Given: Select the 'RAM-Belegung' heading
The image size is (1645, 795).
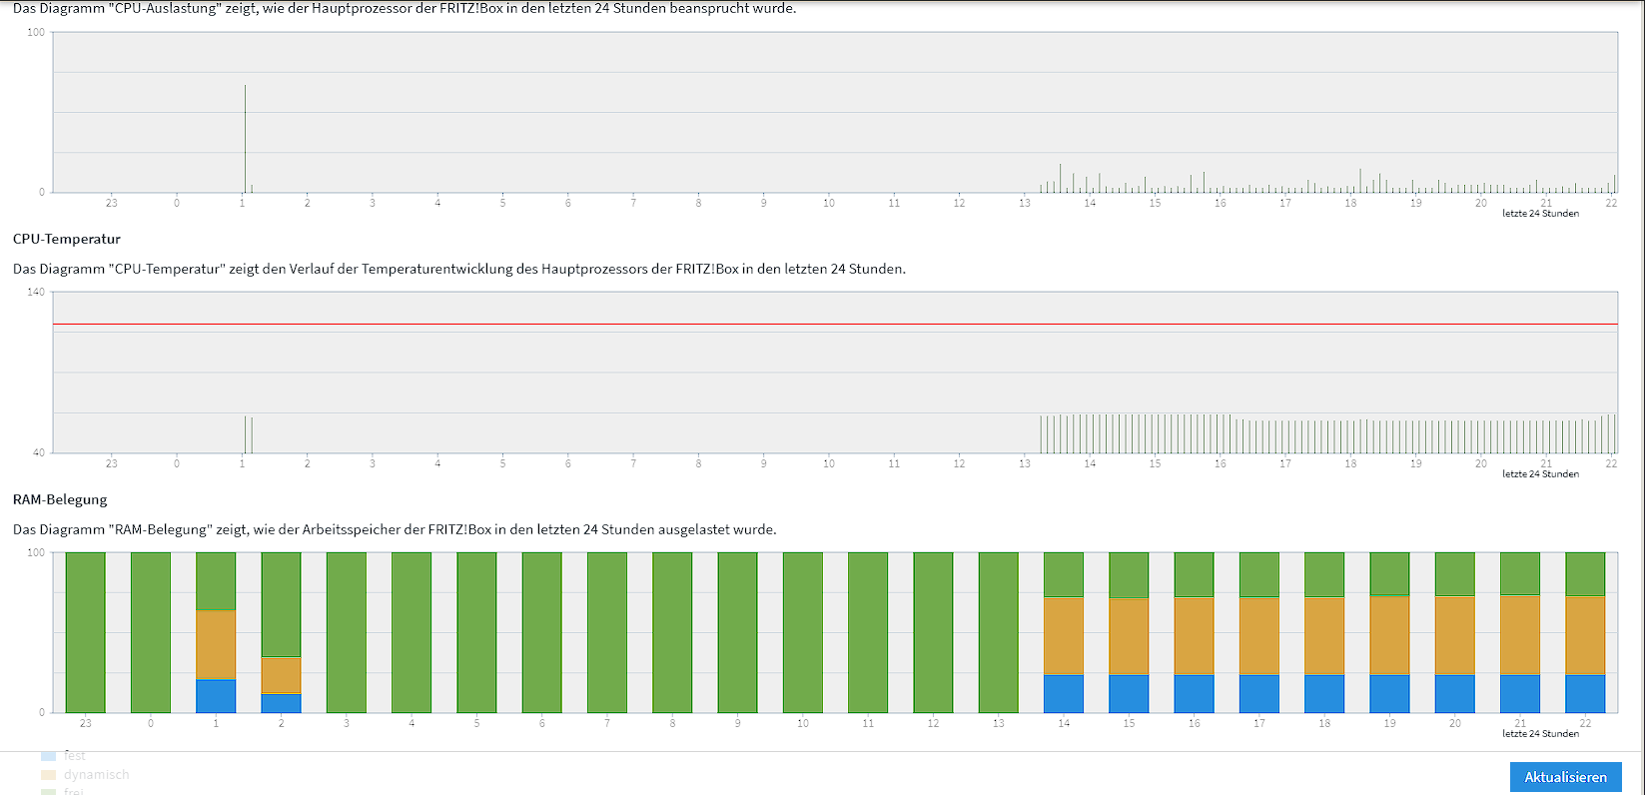Looking at the screenshot, I should click(60, 499).
